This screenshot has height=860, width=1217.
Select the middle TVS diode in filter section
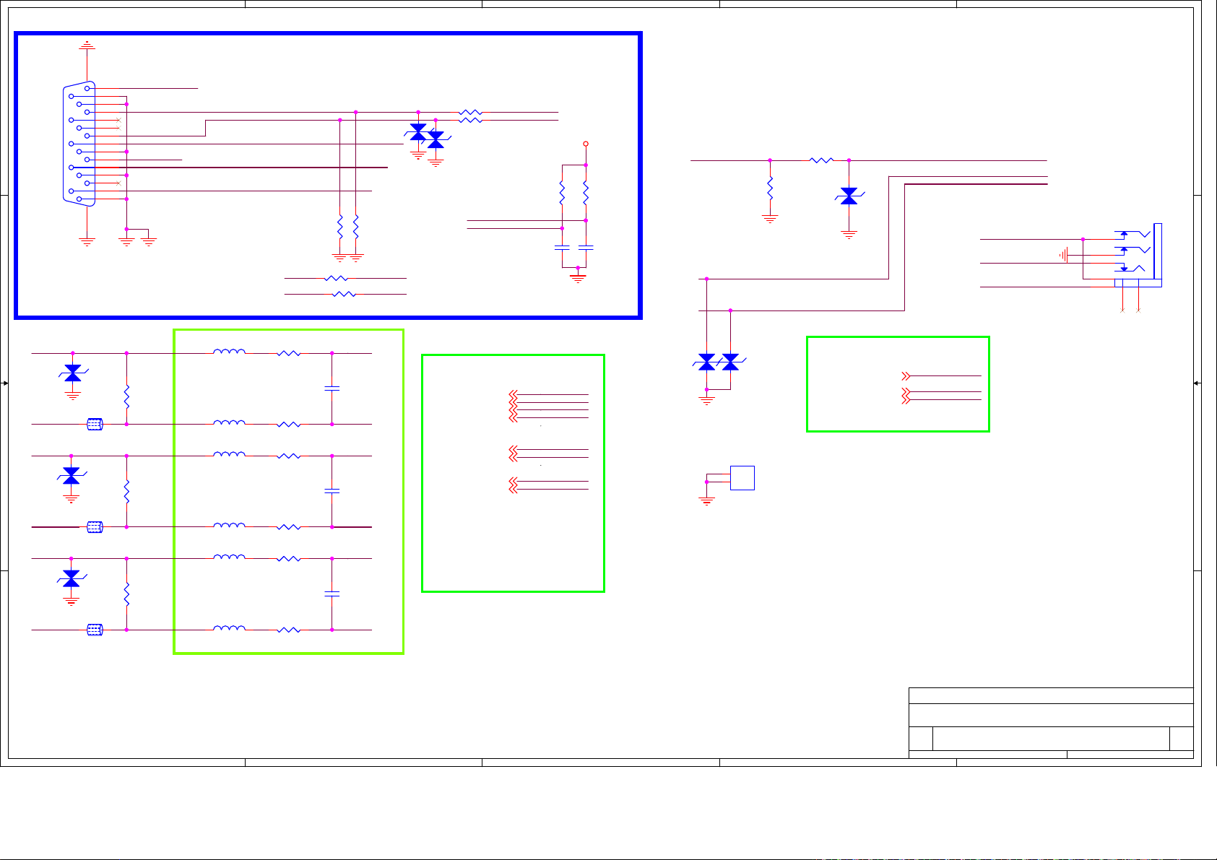[x=72, y=475]
